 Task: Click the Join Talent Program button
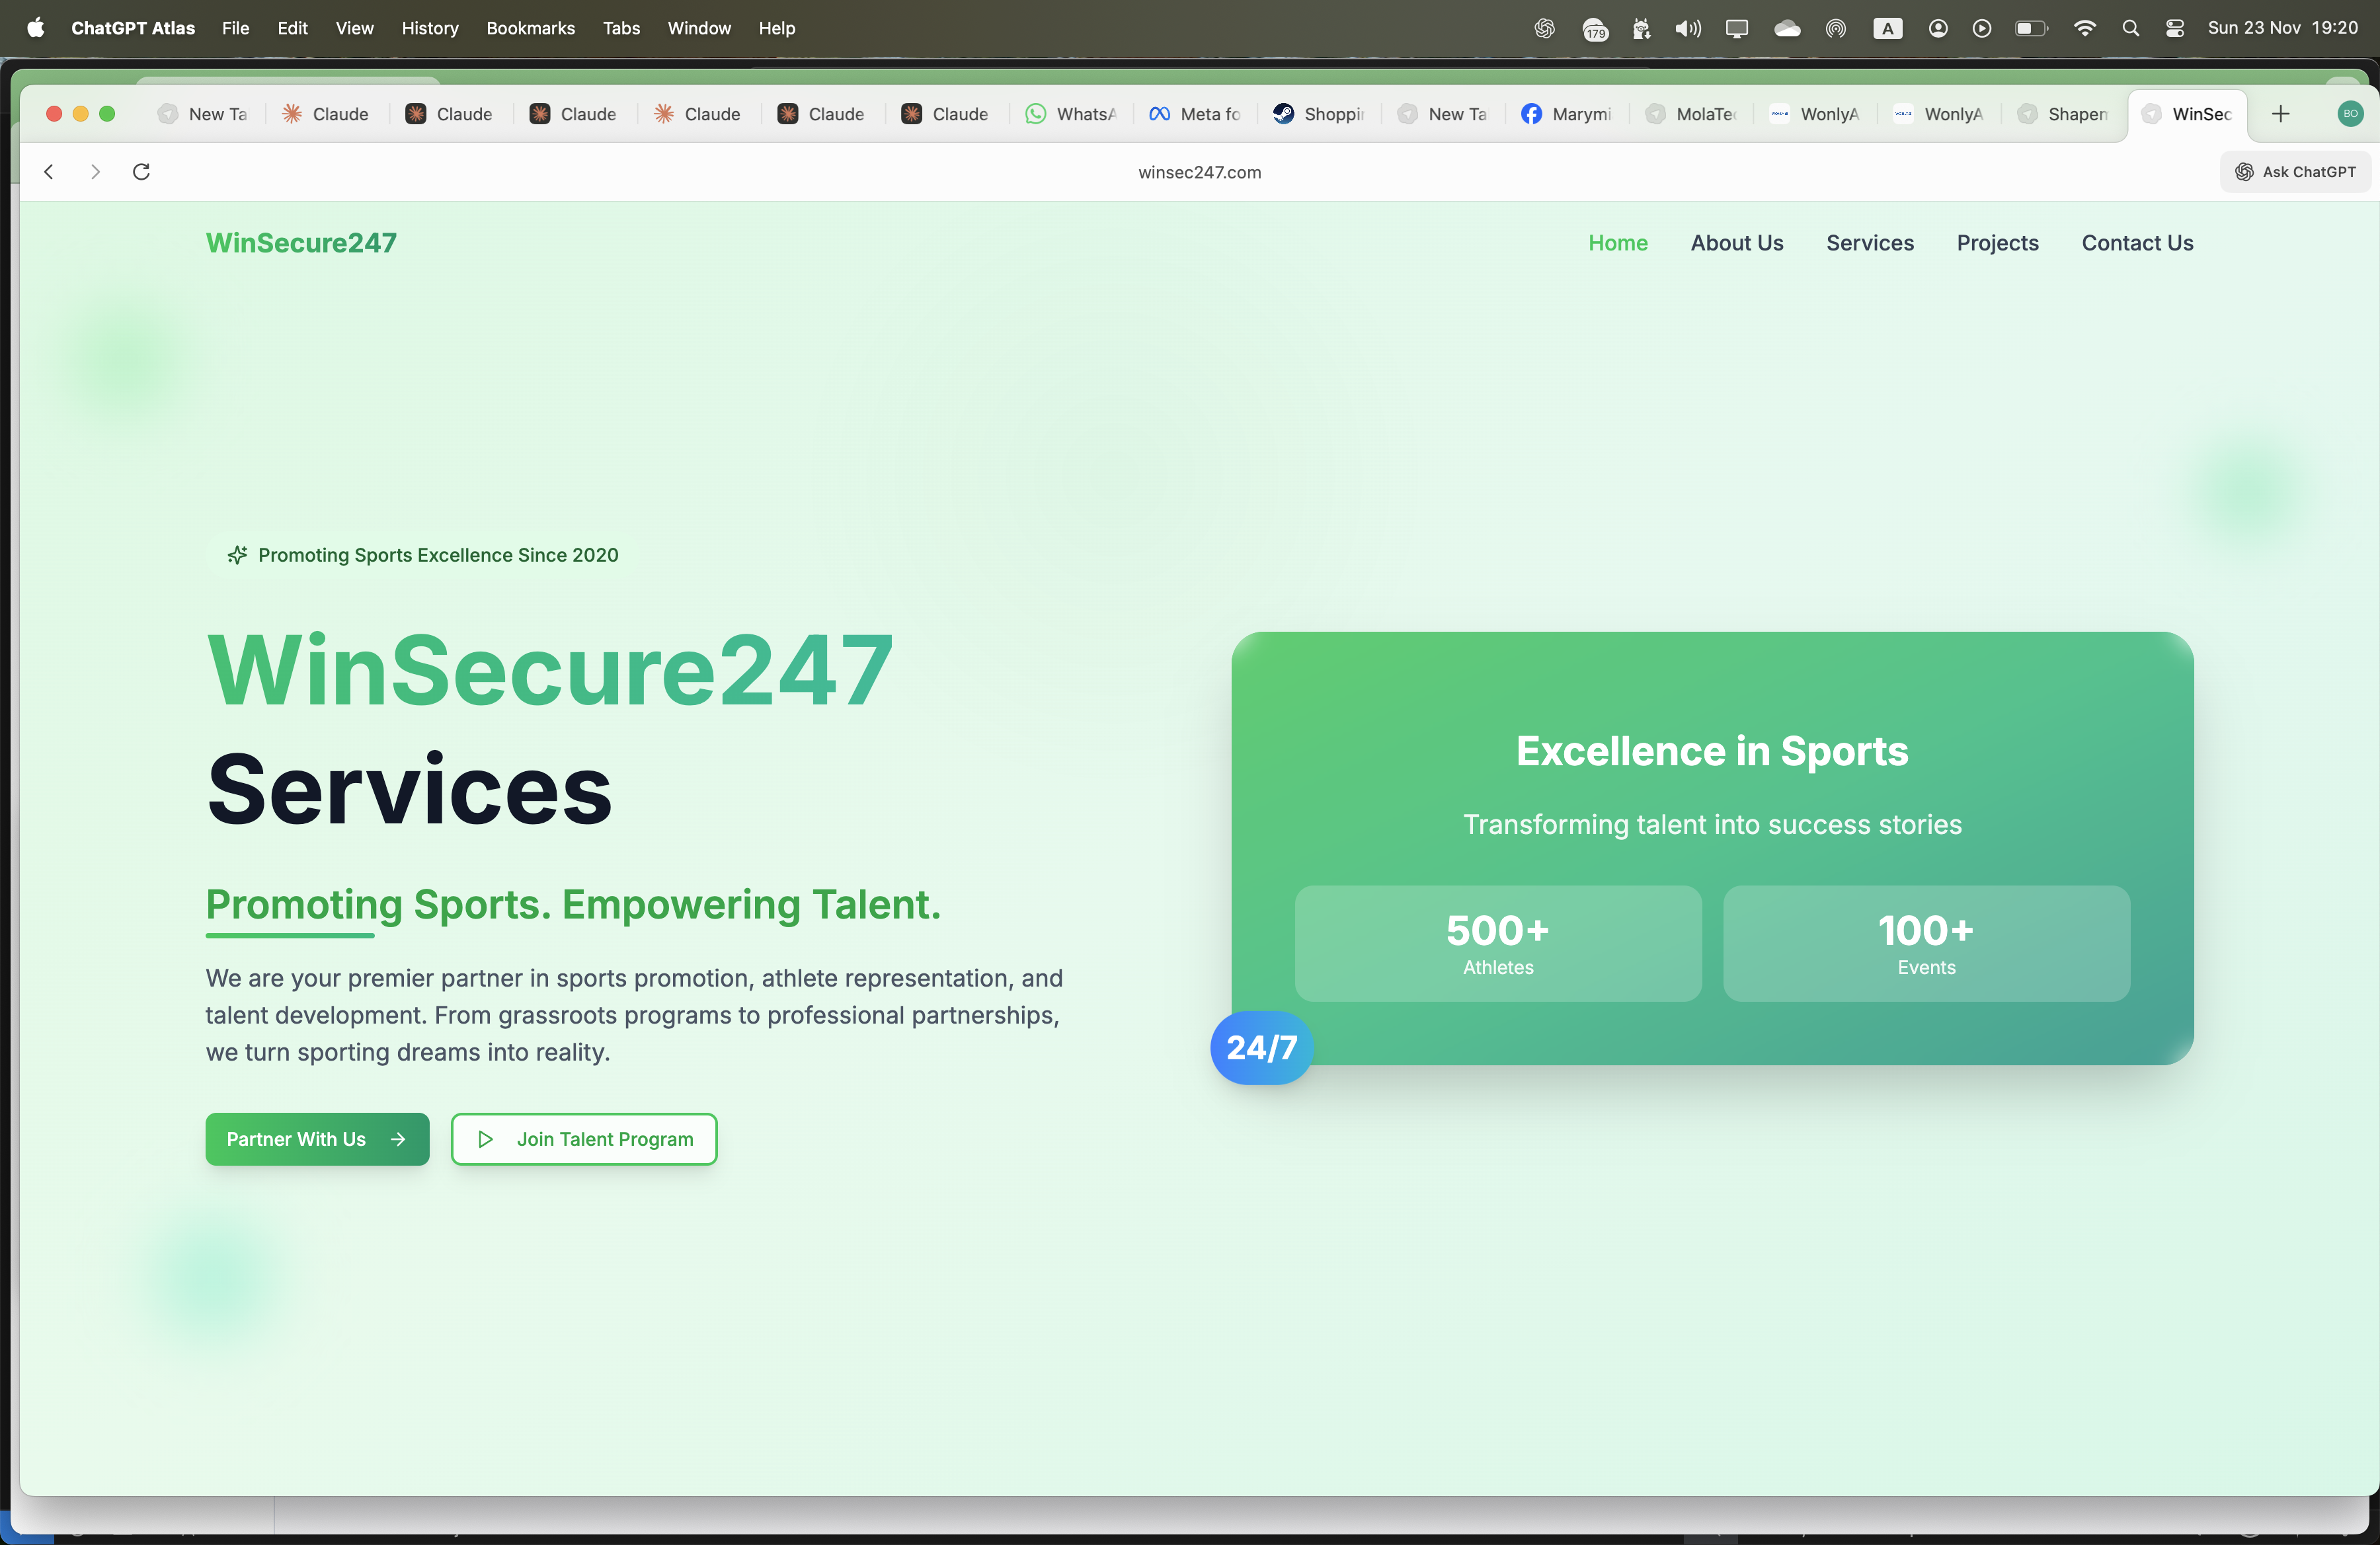coord(584,1138)
